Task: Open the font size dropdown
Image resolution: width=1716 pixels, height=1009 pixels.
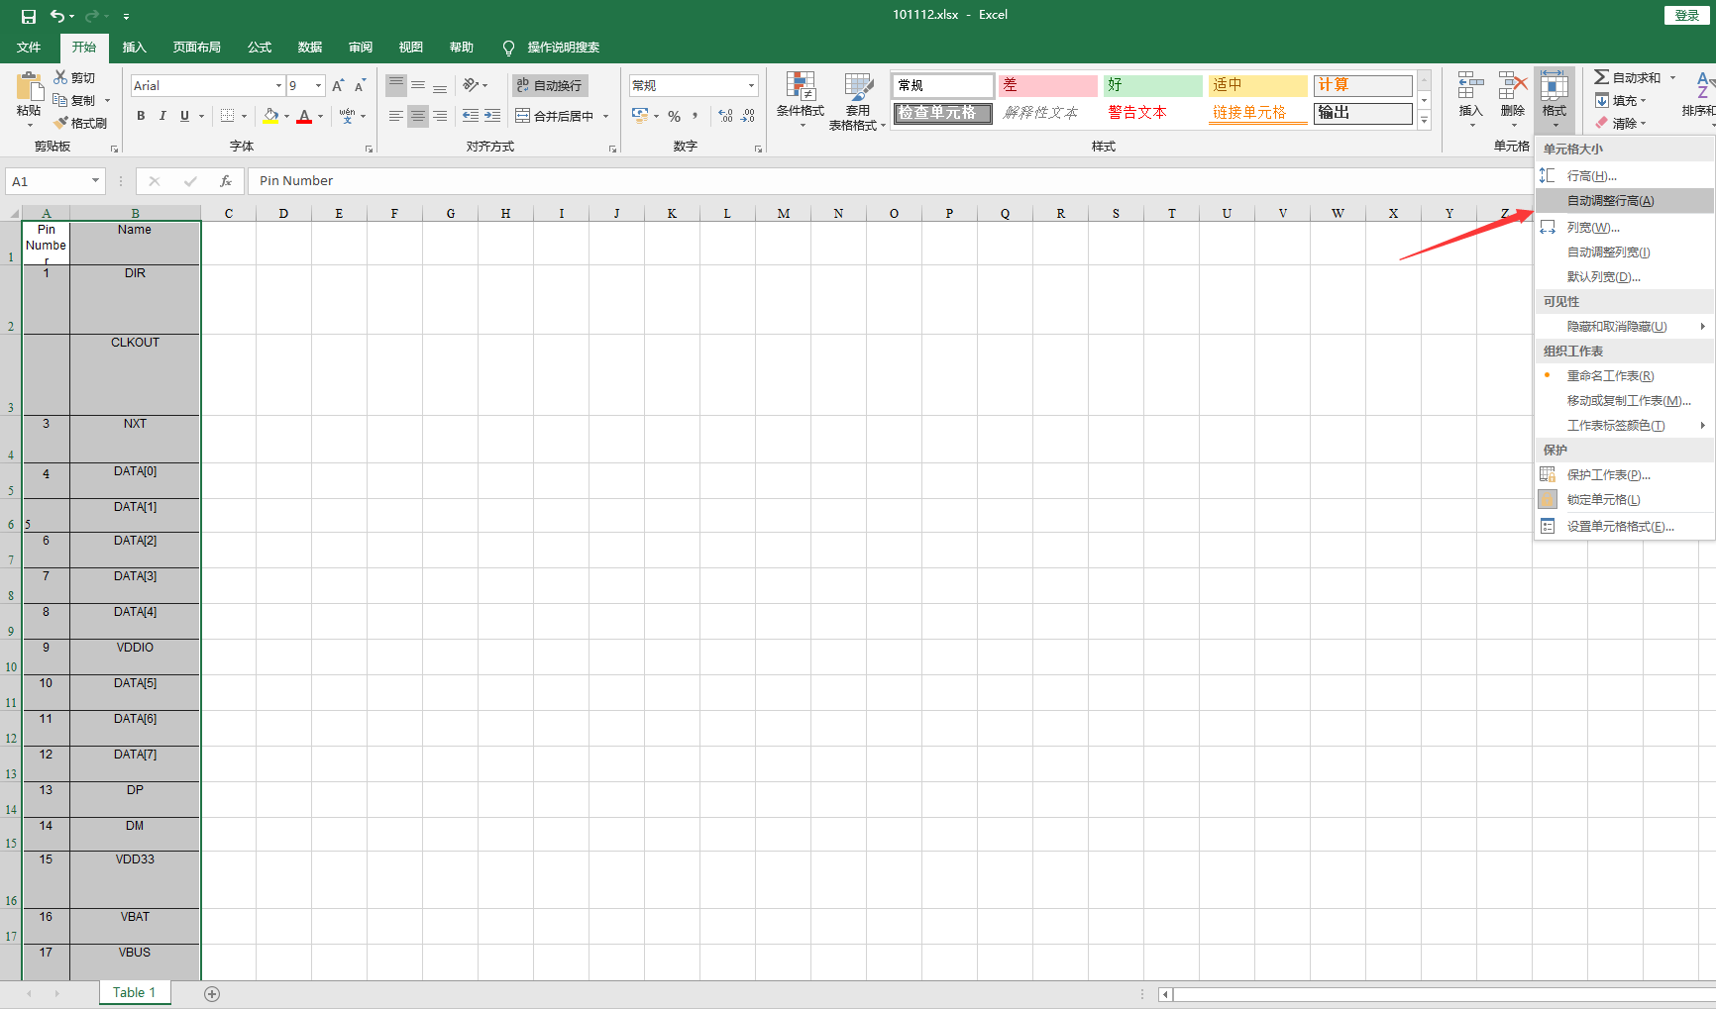Action: [x=318, y=86]
